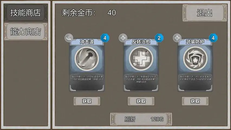Viewport: 231px width, 130px height.
Task: Click the 武装防护 card description text
Action: [195, 78]
